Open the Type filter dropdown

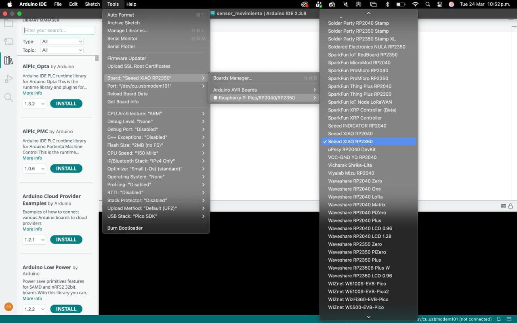click(x=62, y=42)
